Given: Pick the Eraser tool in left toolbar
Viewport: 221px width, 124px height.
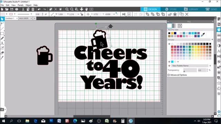Looking at the screenshot, I should pos(2,53).
